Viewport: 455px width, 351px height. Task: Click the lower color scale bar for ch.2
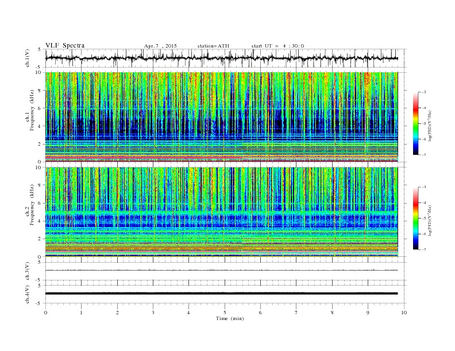[x=416, y=219]
